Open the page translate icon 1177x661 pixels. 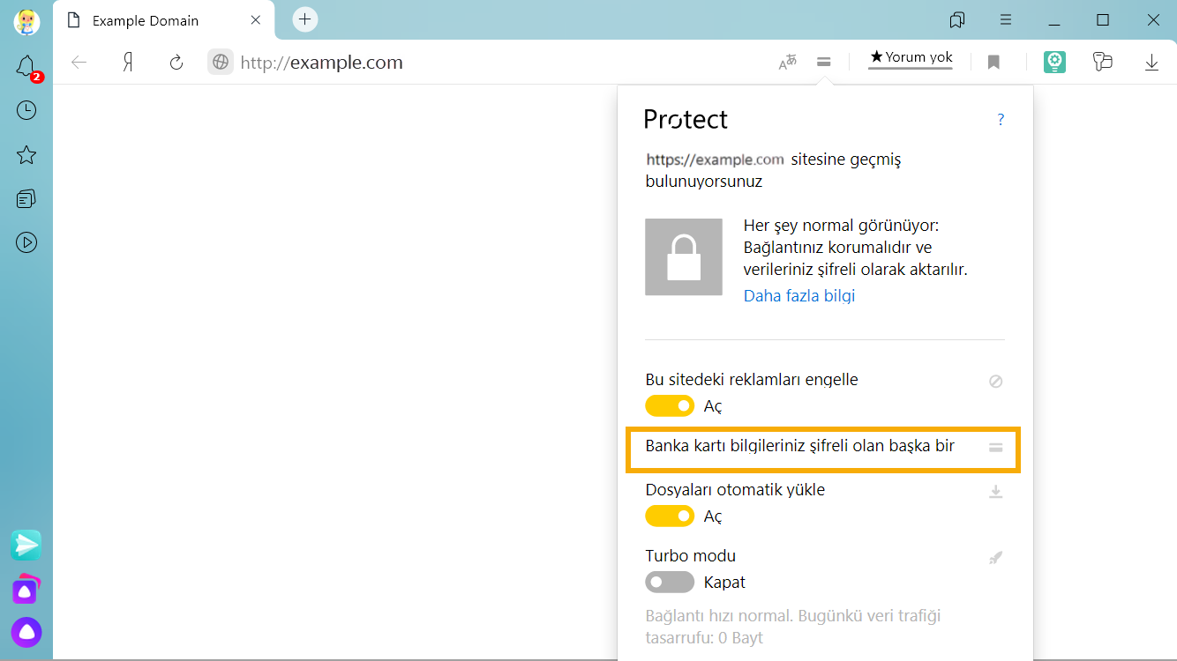[x=788, y=62]
